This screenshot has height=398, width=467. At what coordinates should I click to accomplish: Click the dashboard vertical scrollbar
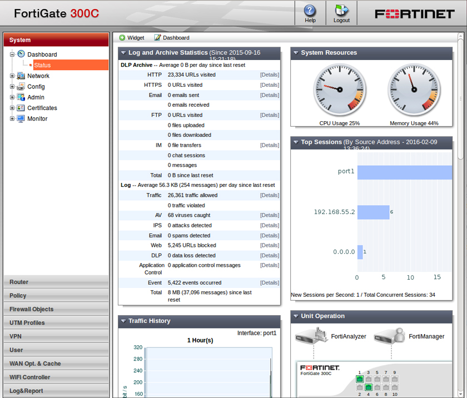click(460, 98)
